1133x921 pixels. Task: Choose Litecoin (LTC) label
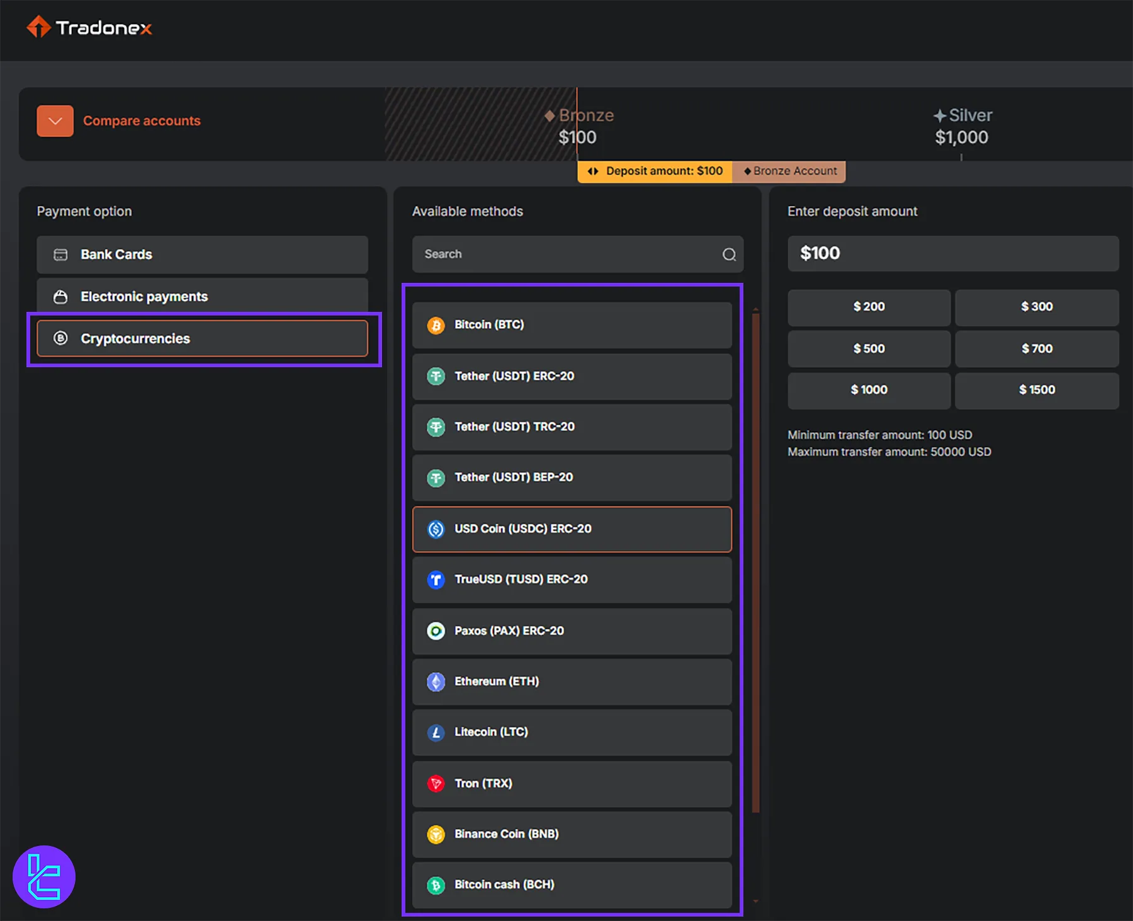[491, 731]
